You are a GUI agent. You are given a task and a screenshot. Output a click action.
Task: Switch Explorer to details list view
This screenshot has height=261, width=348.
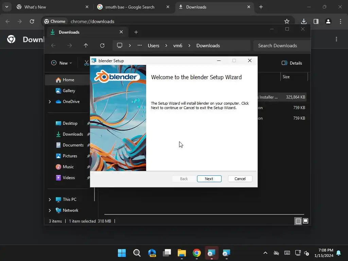tap(298, 221)
